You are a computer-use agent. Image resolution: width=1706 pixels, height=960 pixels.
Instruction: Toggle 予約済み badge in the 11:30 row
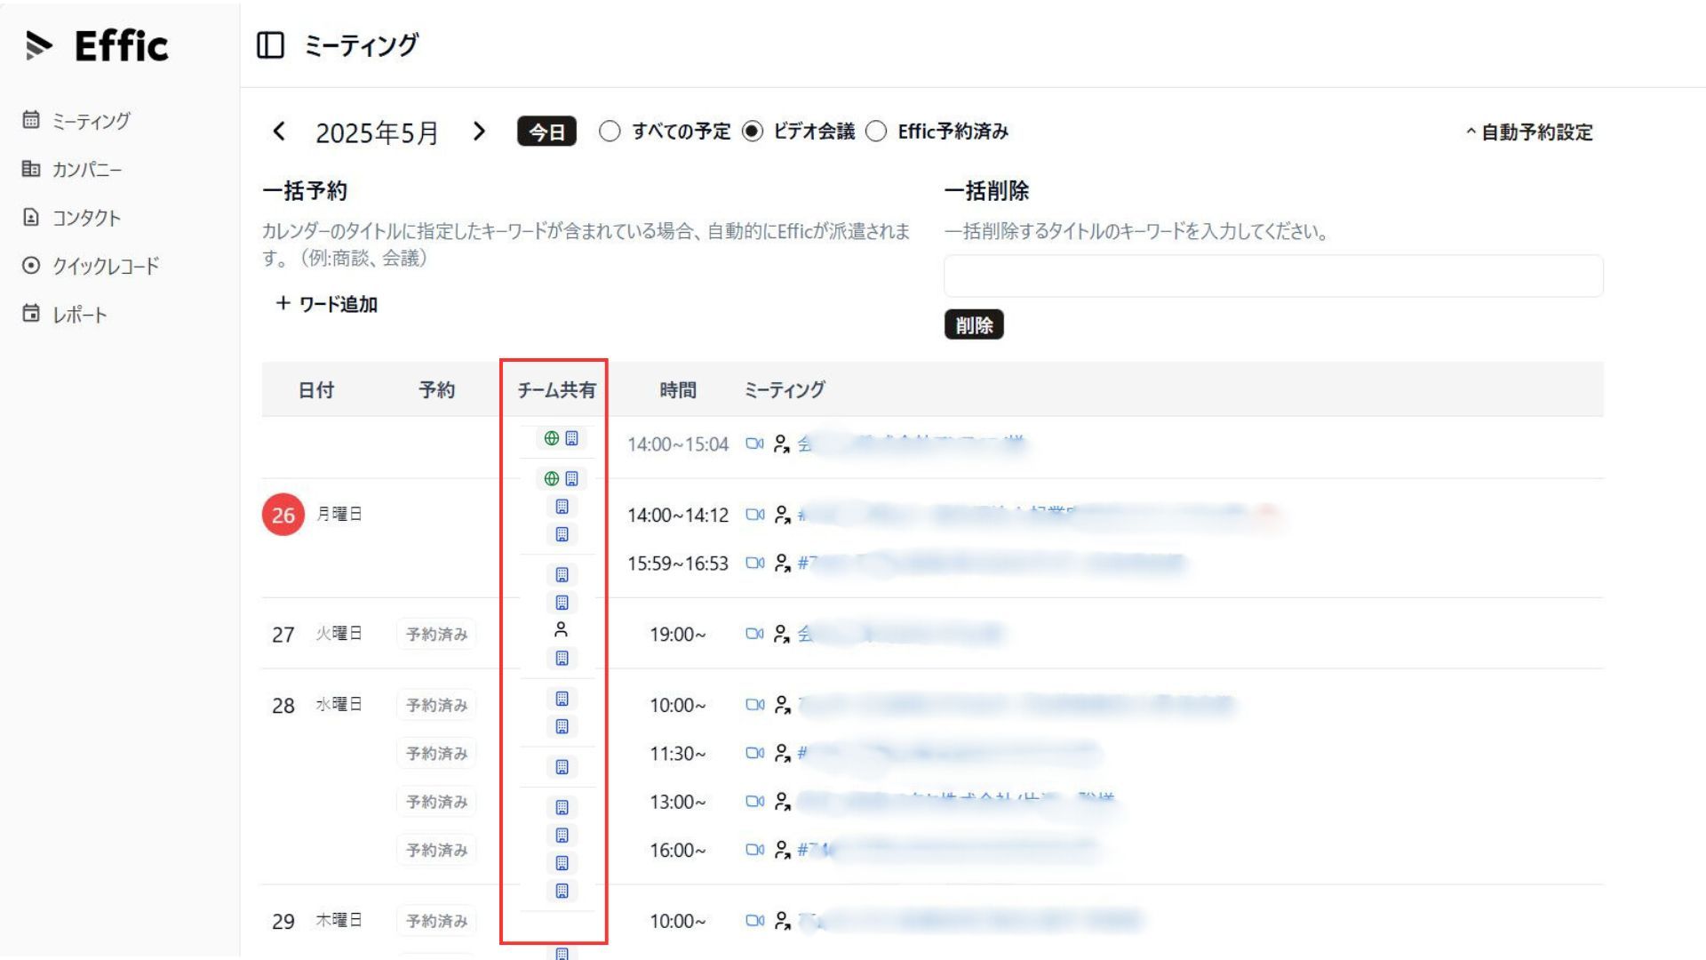click(436, 753)
